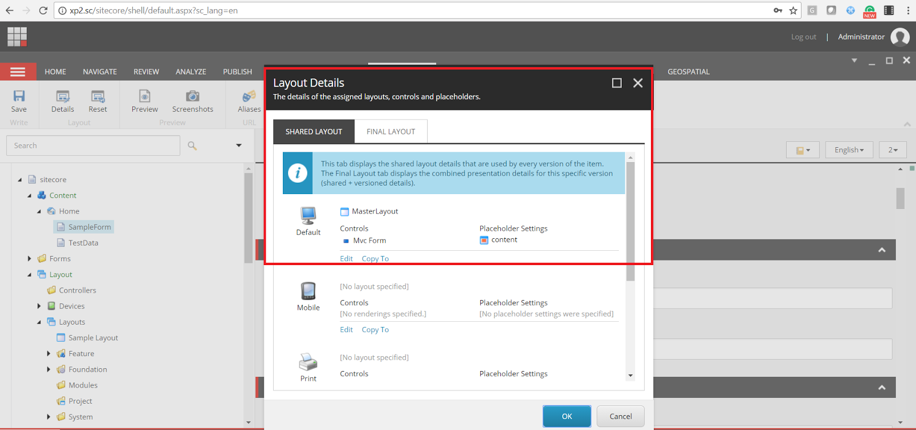Log out of Sitecore
916x430 pixels.
click(x=804, y=37)
